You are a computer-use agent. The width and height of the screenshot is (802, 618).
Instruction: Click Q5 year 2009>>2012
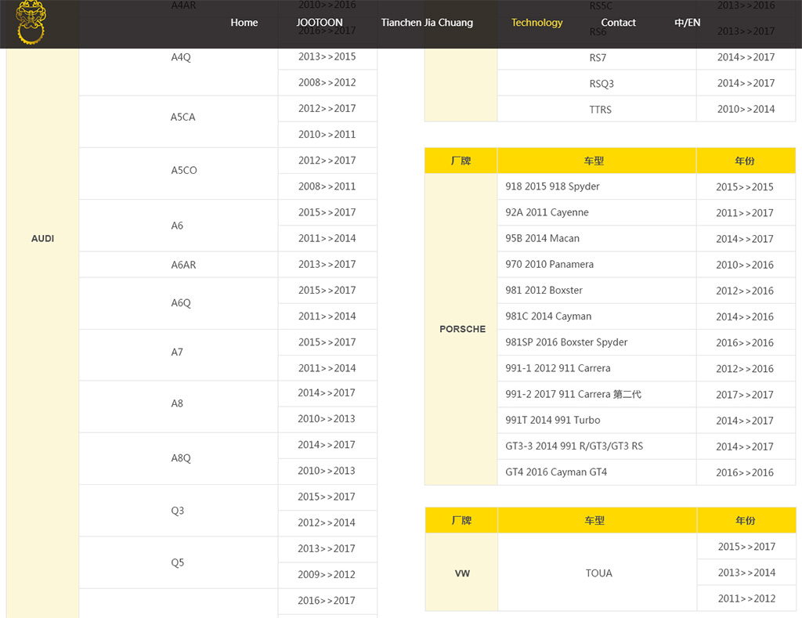coord(327,574)
